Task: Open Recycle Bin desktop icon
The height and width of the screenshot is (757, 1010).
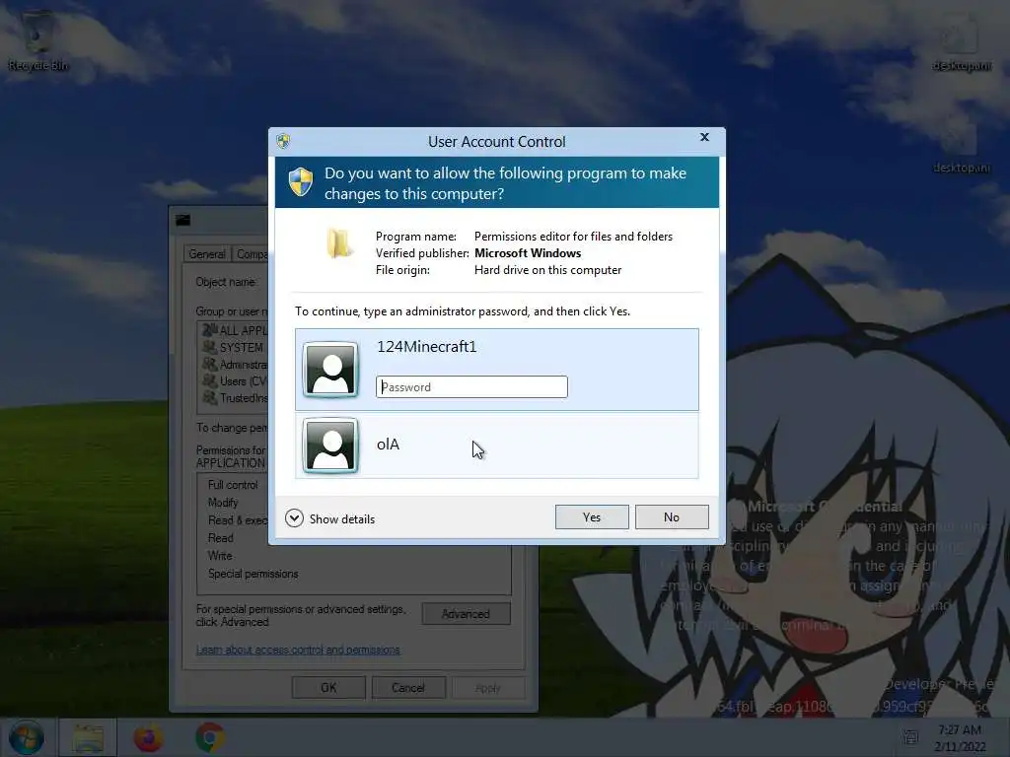Action: 38,39
